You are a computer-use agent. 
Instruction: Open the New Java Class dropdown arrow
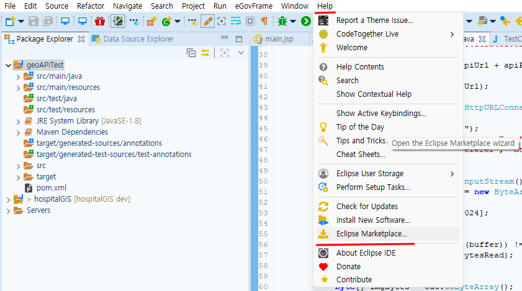(178, 22)
